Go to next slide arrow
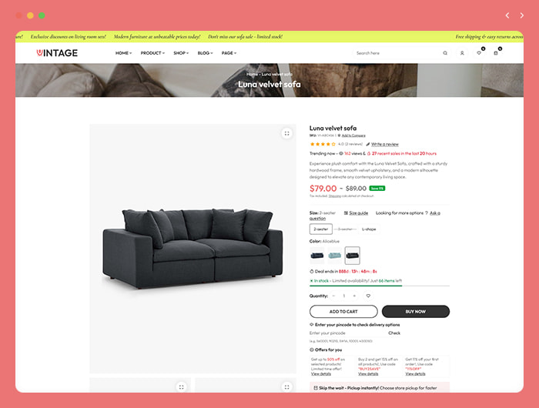This screenshot has width=539, height=408. coord(522,15)
